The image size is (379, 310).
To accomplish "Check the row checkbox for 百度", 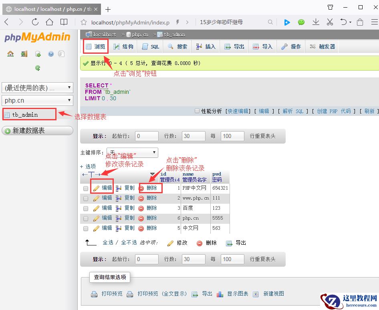I will [86, 209].
